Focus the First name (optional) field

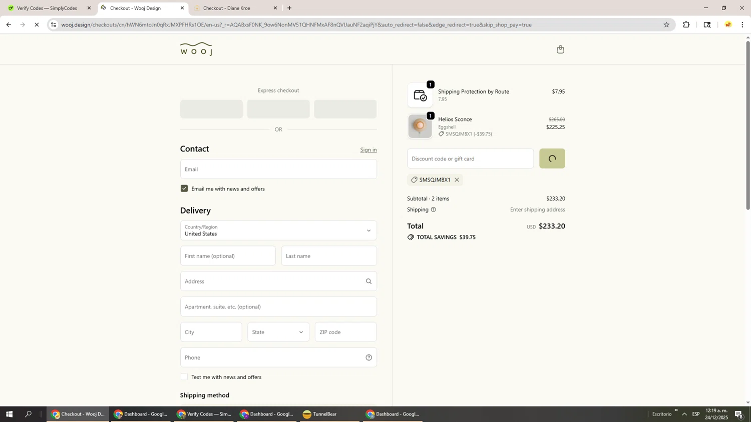(228, 256)
